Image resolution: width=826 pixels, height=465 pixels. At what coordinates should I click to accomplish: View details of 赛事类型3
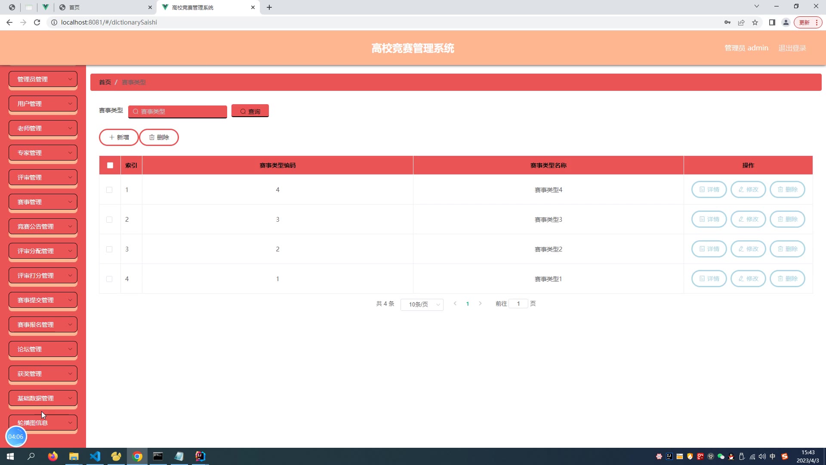click(x=709, y=219)
